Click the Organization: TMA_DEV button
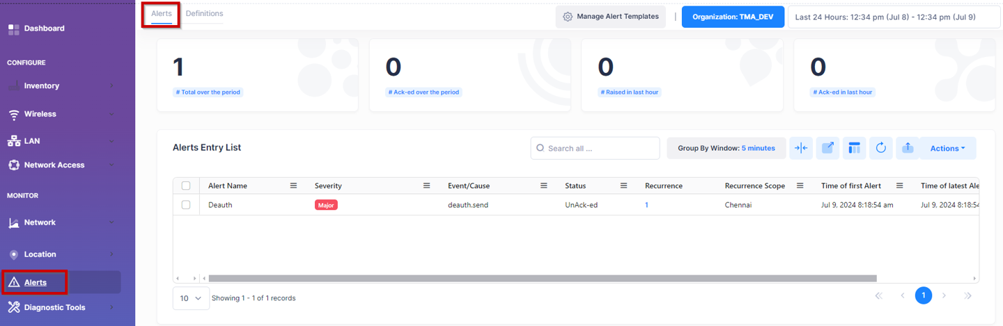The height and width of the screenshot is (326, 1003). (x=733, y=17)
